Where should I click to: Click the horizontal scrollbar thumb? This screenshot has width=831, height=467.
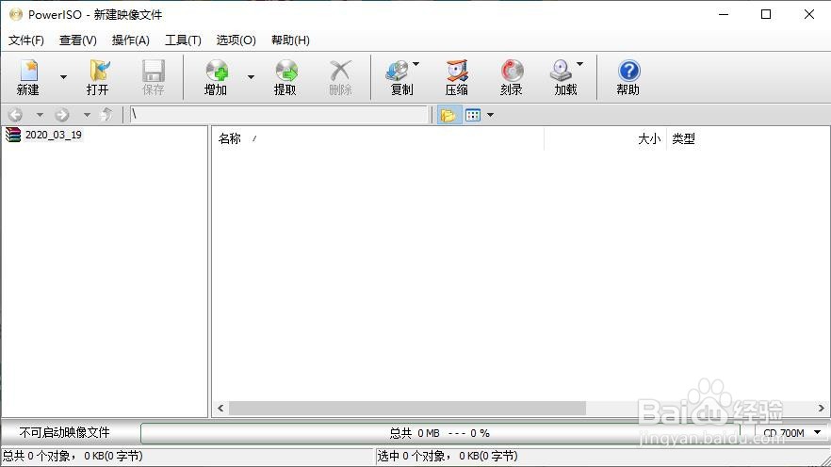[408, 409]
